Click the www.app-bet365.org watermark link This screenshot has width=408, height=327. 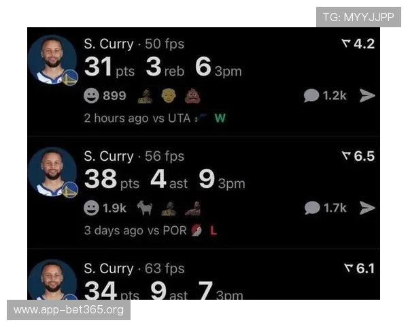point(68,311)
